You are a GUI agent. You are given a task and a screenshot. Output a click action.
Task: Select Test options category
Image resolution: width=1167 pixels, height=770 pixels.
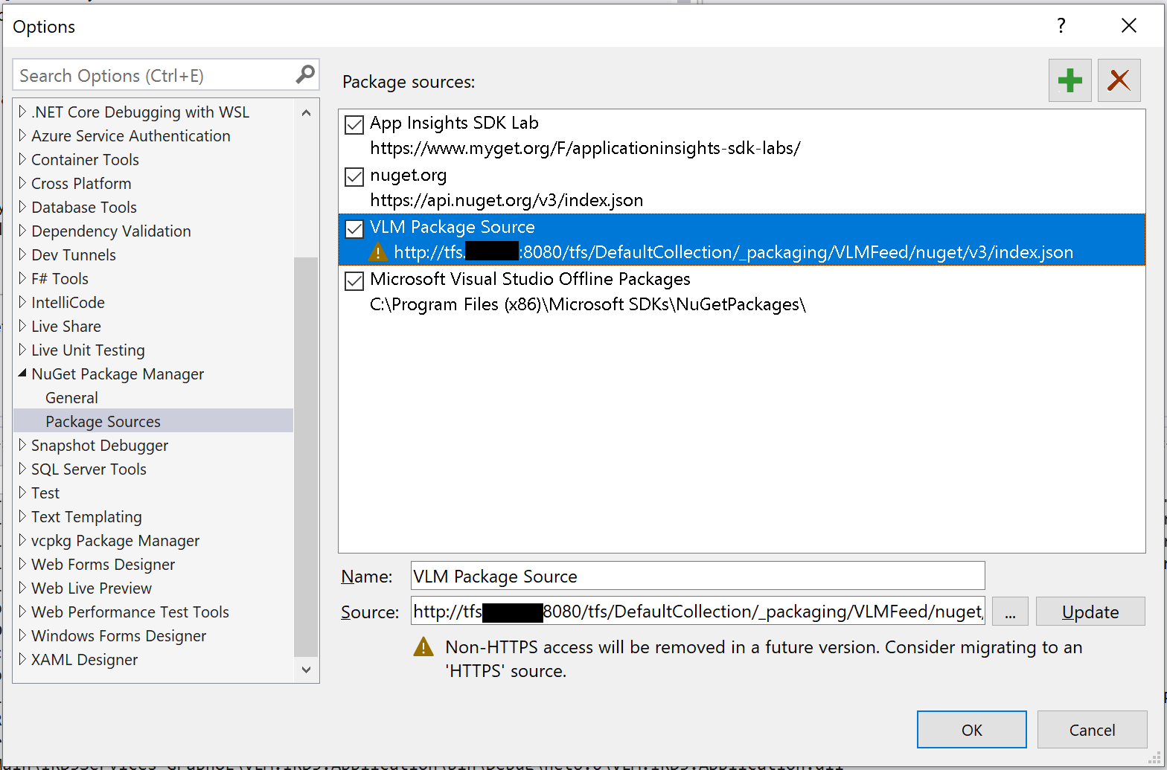45,493
